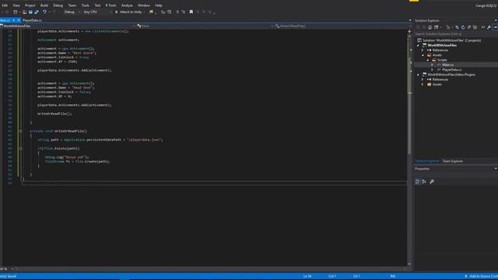This screenshot has width=498, height=280.
Task: Open the Team menu
Action: [x=72, y=5]
